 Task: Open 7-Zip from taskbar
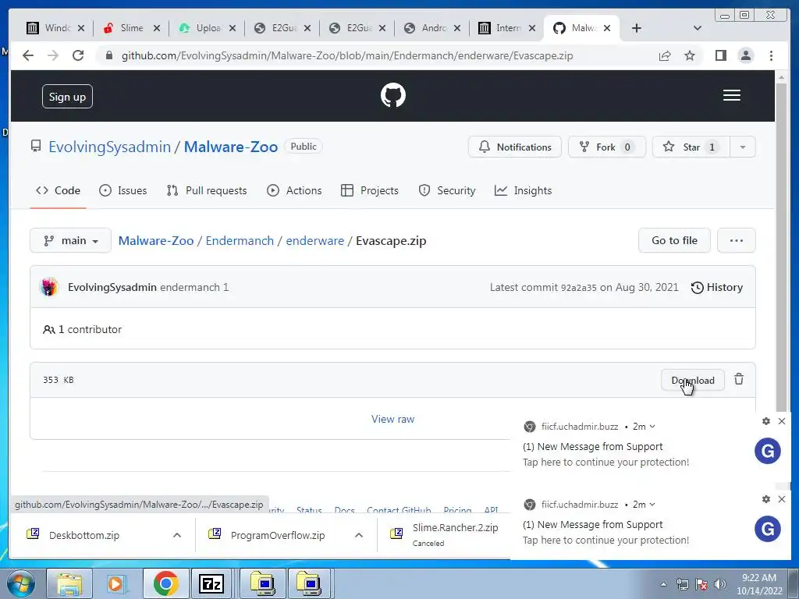pos(211,583)
